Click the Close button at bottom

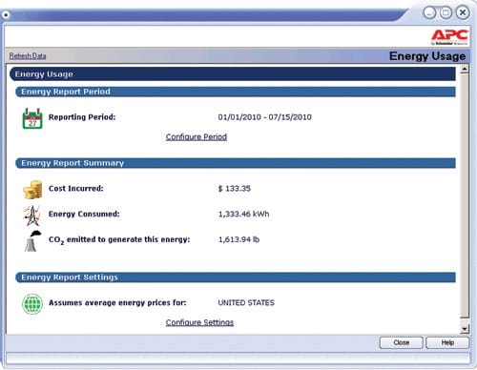[401, 342]
